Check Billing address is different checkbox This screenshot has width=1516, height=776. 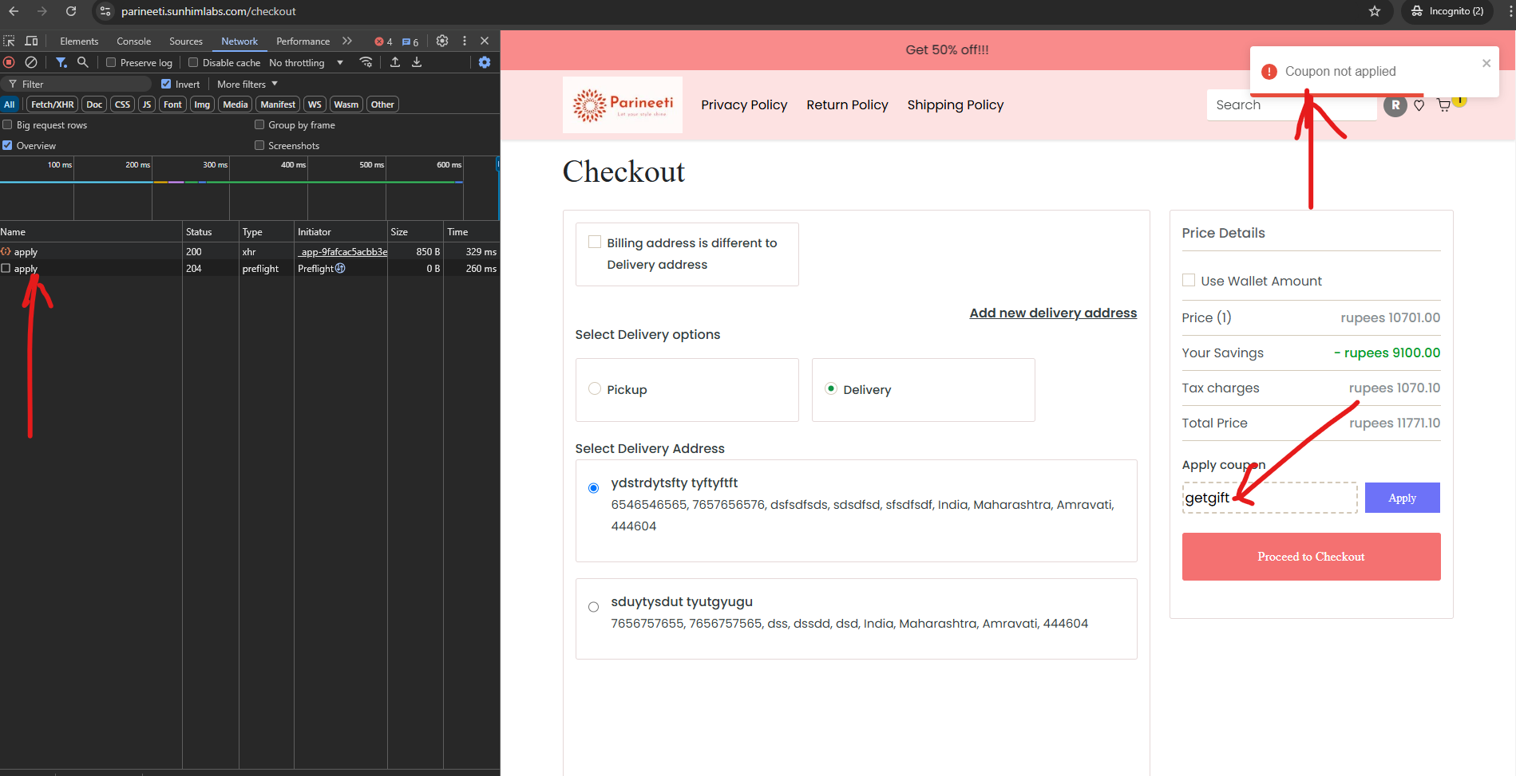tap(595, 242)
